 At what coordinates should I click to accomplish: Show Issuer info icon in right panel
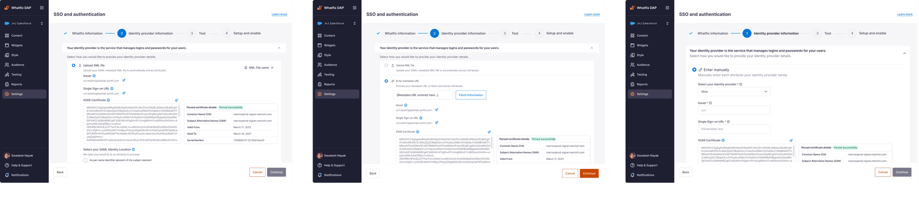pyautogui.click(x=710, y=103)
